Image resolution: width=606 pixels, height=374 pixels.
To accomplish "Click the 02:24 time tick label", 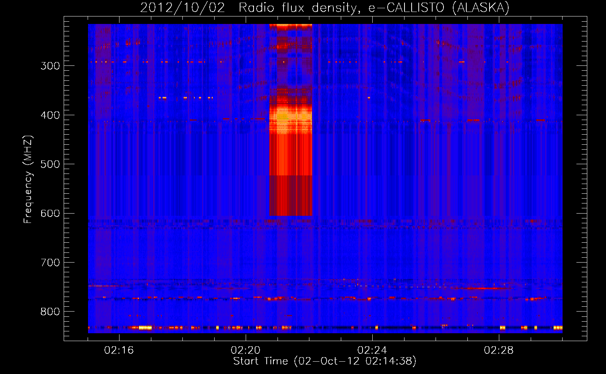I will tap(372, 350).
